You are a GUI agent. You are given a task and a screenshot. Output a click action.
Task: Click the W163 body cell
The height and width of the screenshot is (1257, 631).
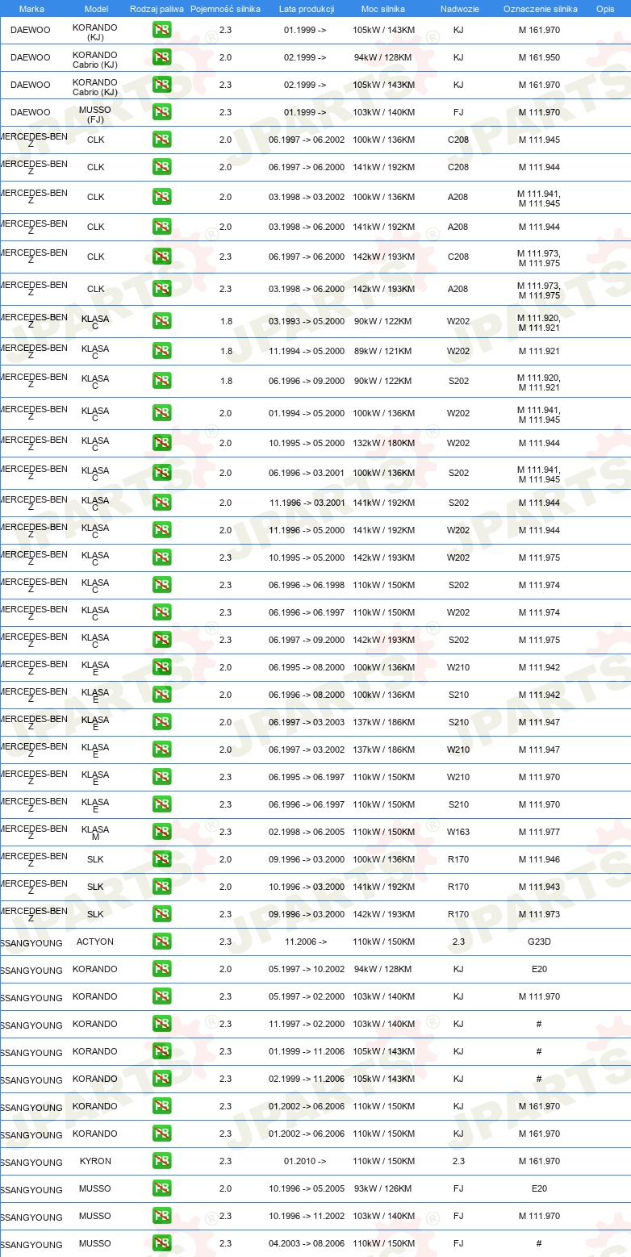[x=458, y=832]
